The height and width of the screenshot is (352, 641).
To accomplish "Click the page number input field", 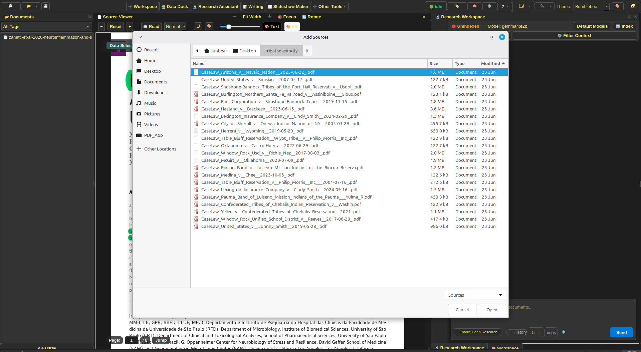I will (131, 340).
